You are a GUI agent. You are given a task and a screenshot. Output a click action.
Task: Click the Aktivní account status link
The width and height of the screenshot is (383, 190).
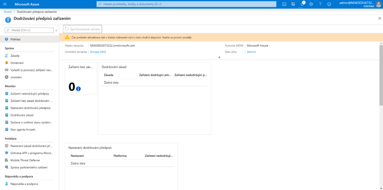click(x=251, y=52)
